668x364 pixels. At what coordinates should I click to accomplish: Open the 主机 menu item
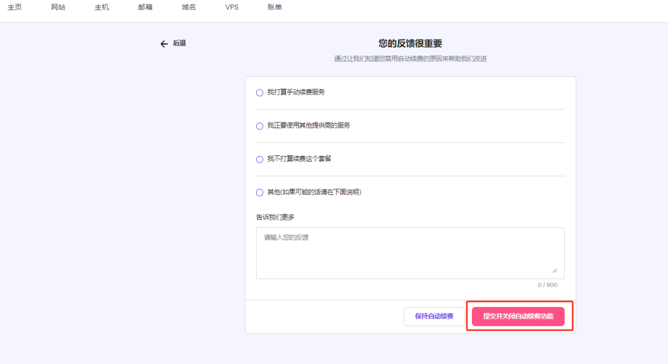101,7
